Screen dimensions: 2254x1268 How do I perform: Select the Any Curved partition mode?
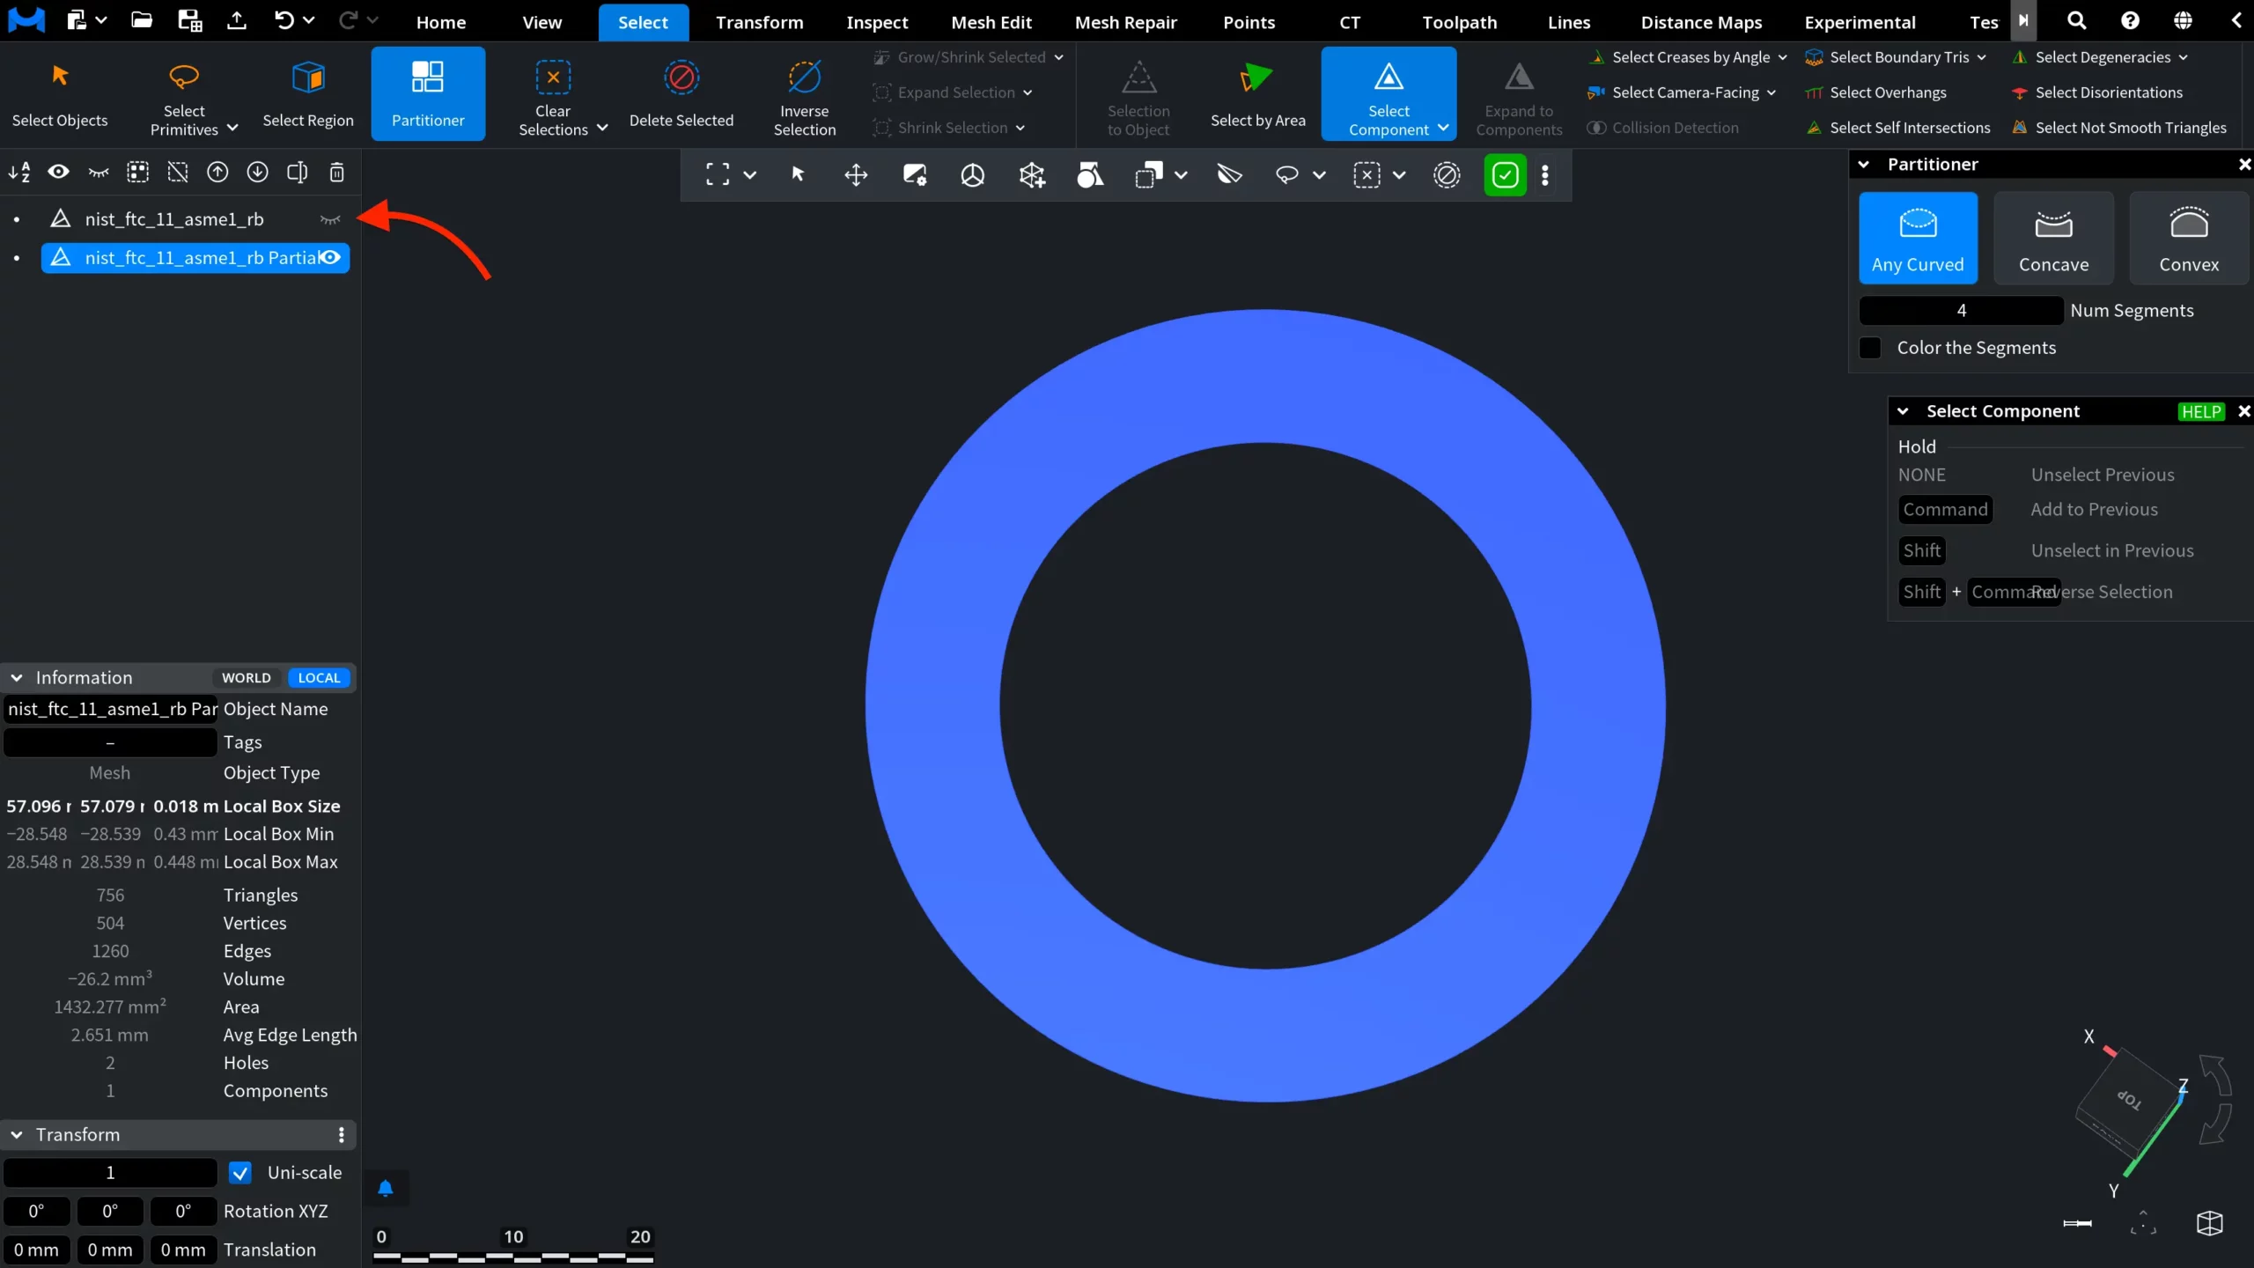click(x=1918, y=238)
